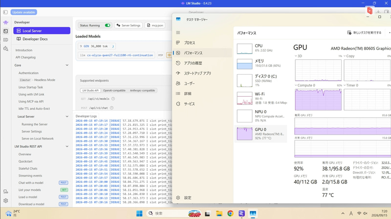391x219 pixels.
Task: Click the taskbar search box
Action: pyautogui.click(x=174, y=213)
